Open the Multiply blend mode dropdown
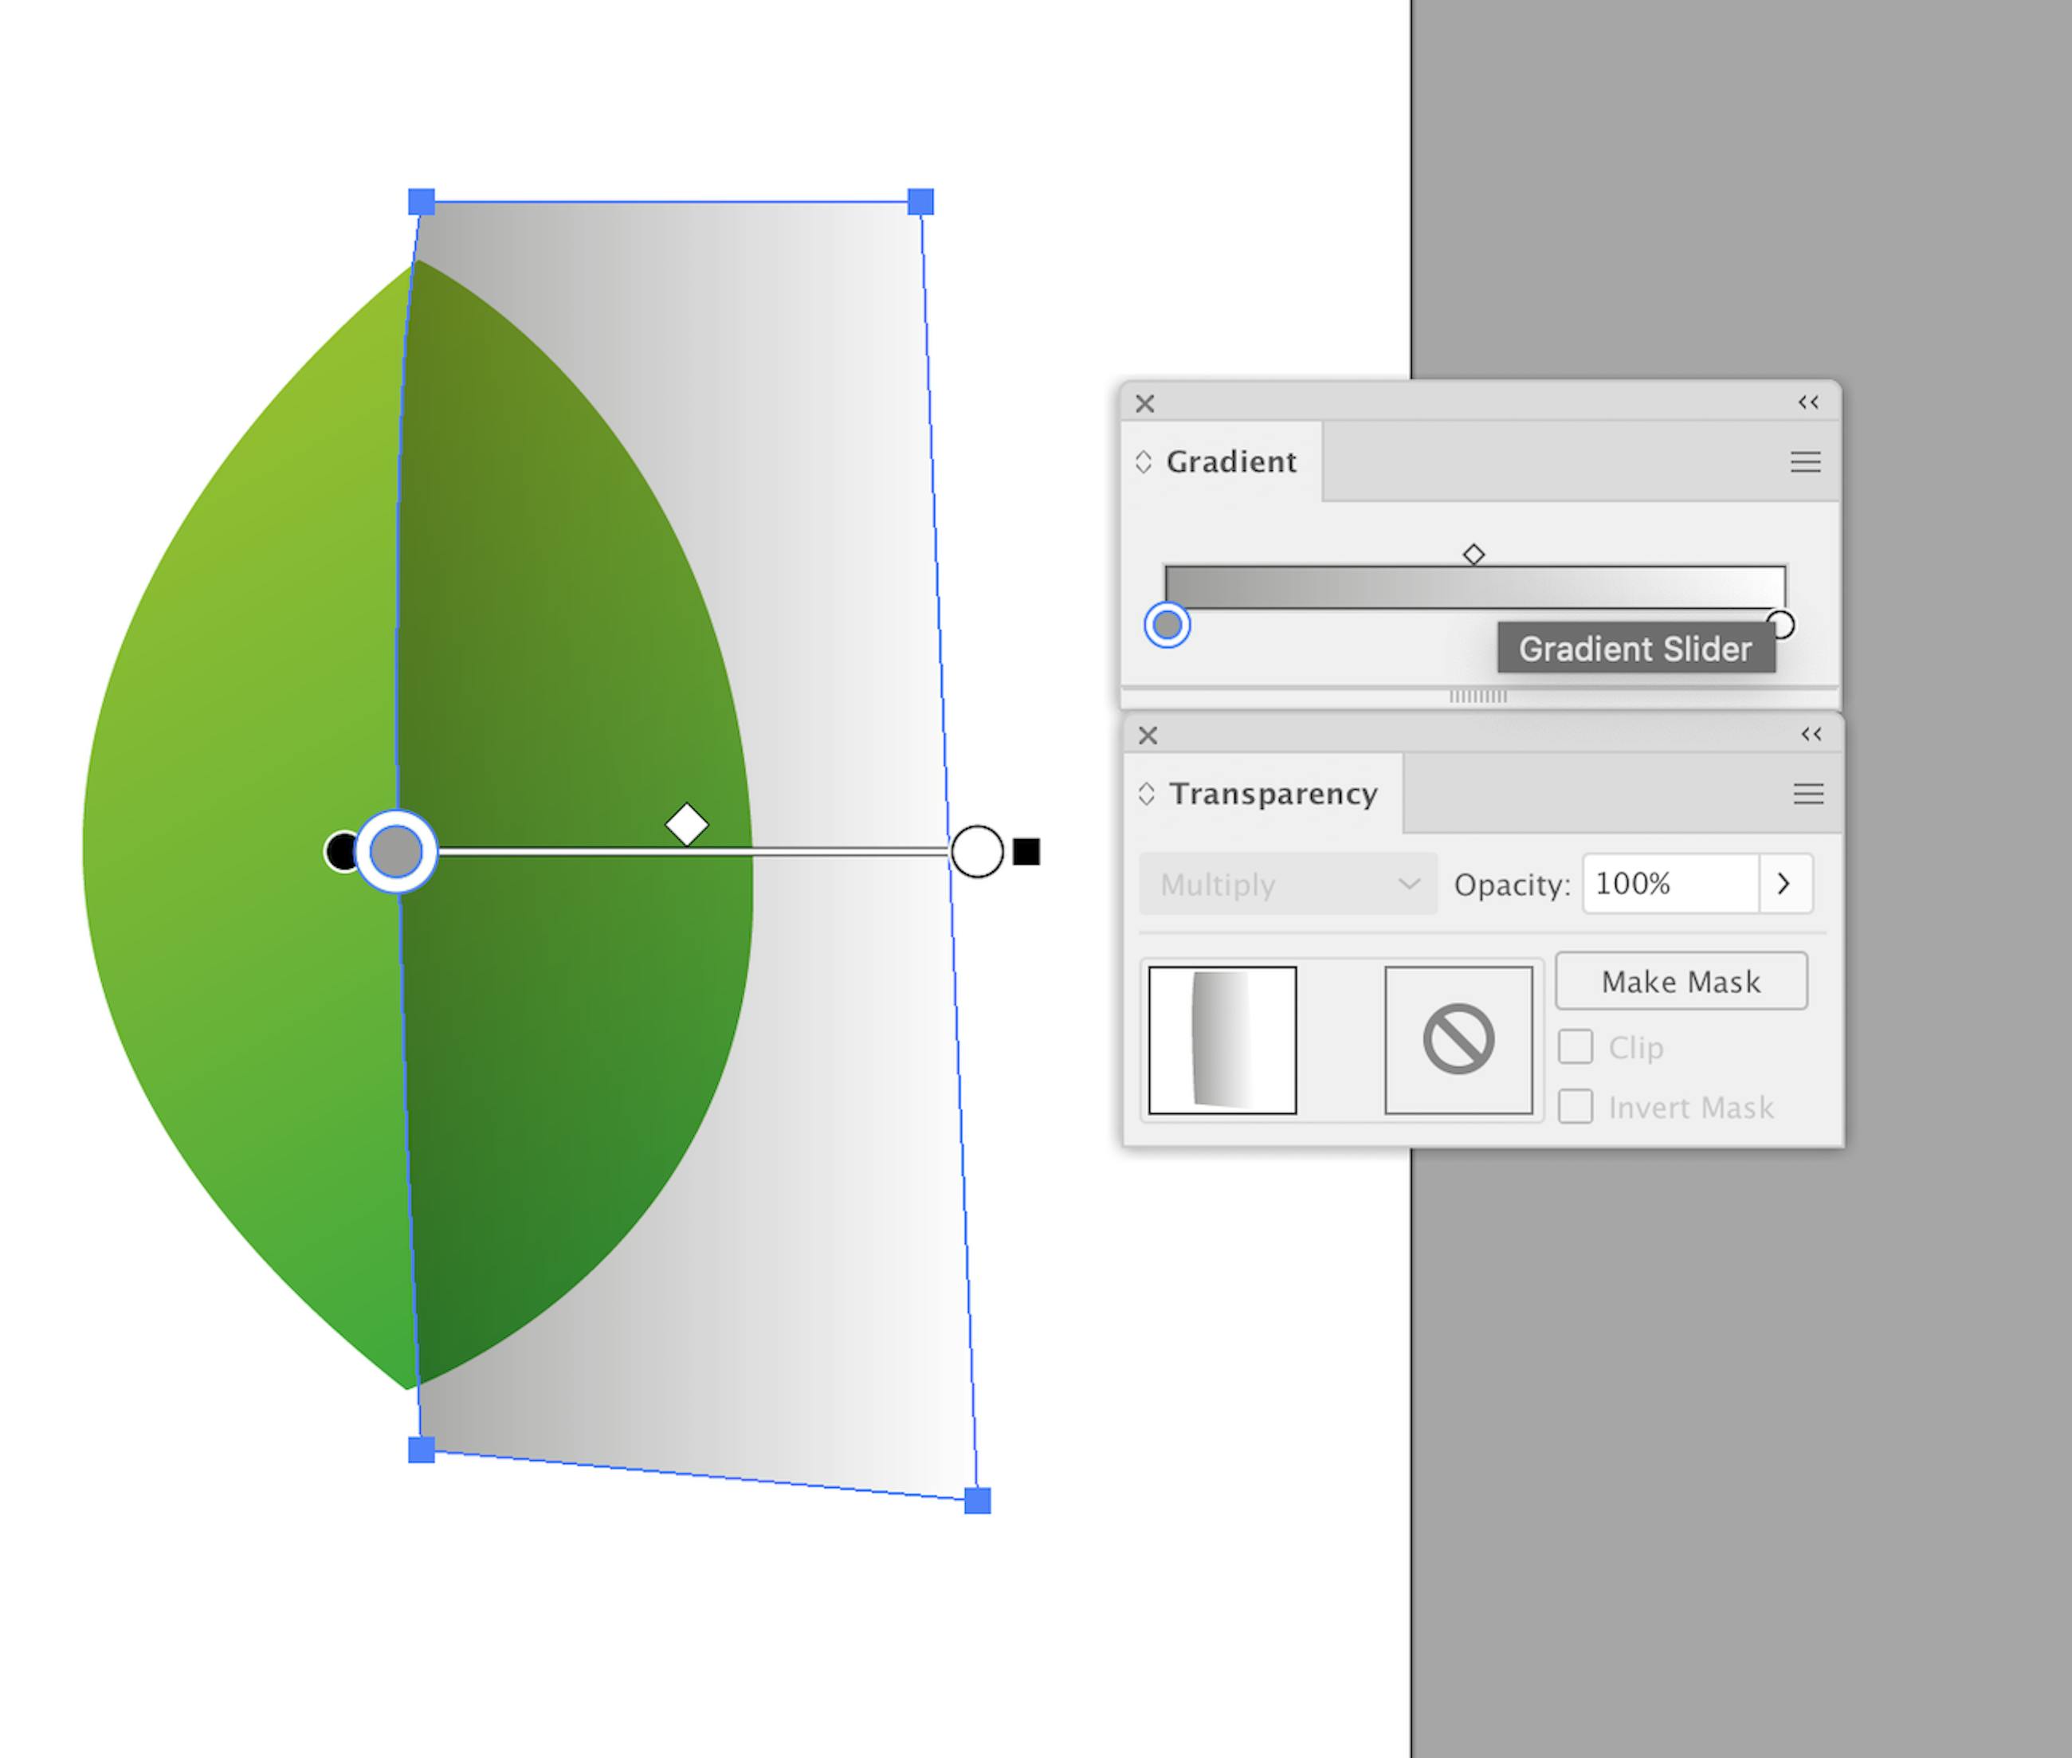This screenshot has height=1758, width=2072. (x=1287, y=883)
